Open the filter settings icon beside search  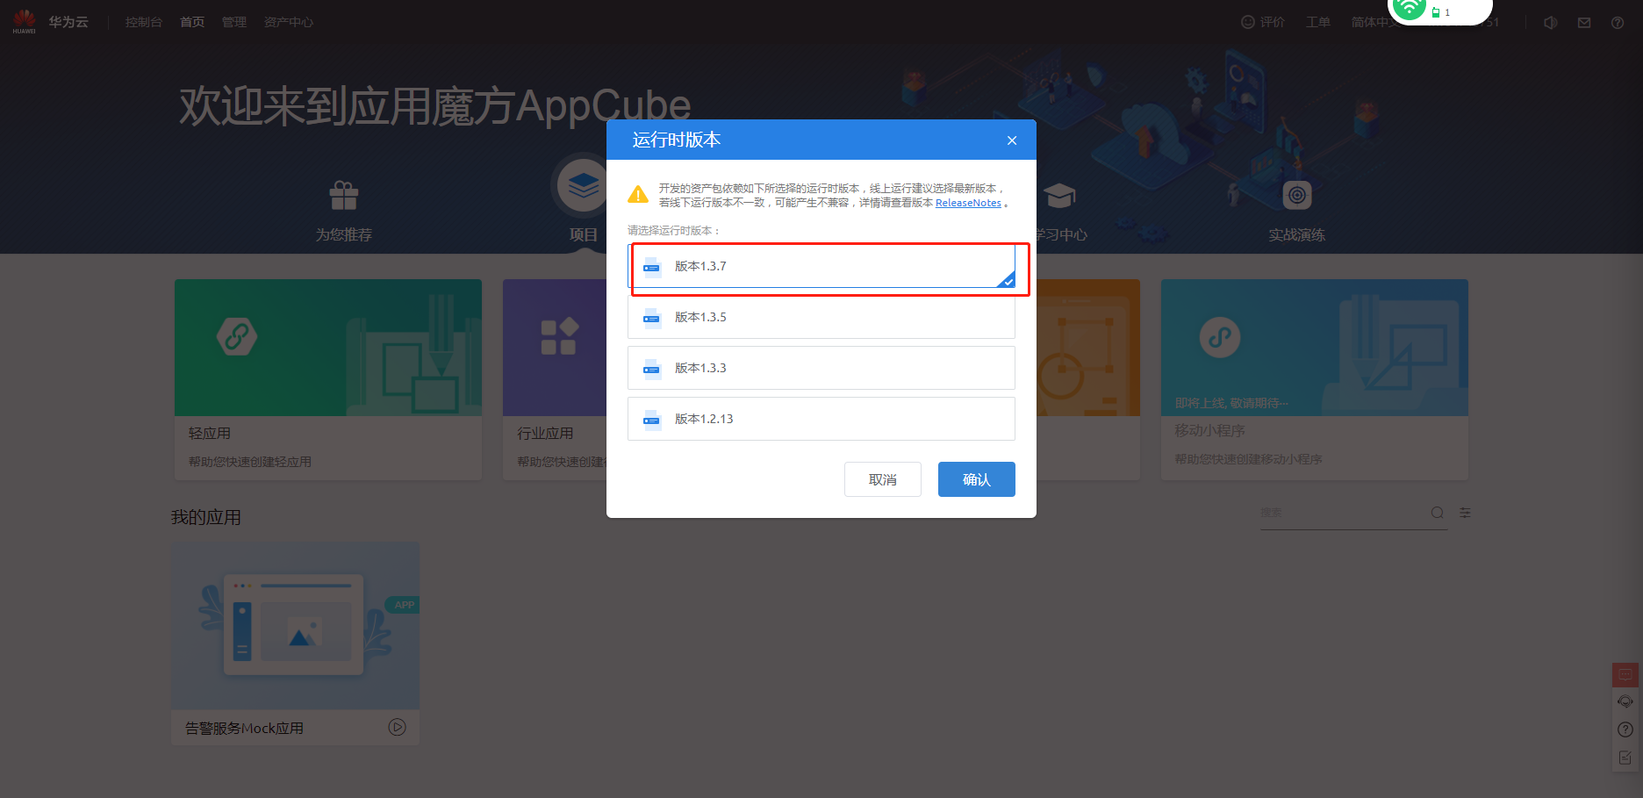click(1465, 513)
